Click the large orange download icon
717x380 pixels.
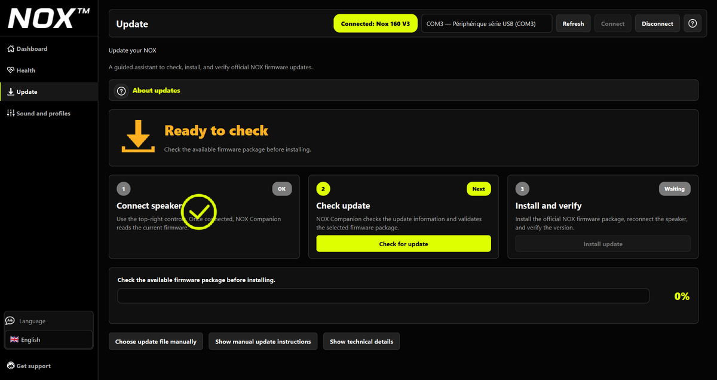pyautogui.click(x=138, y=136)
